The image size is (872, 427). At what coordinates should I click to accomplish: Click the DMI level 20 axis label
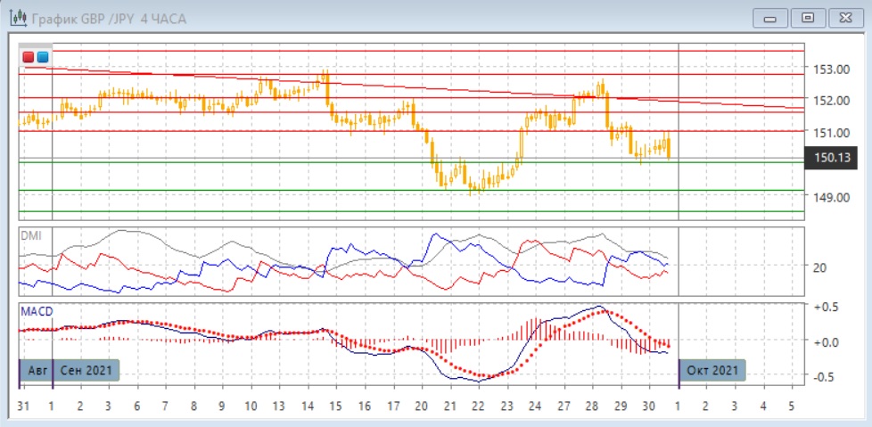819,267
